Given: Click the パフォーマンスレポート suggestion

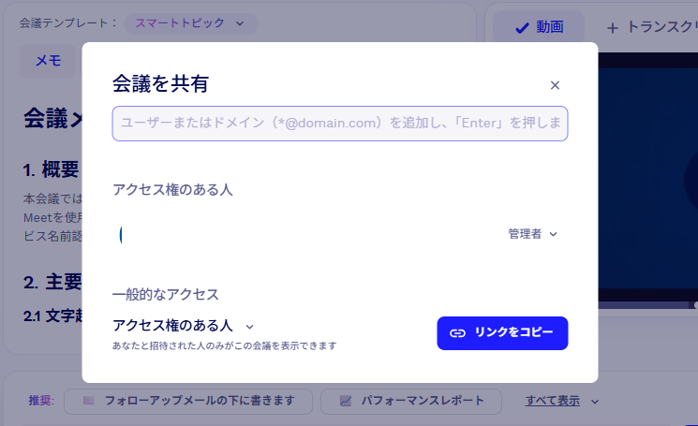Looking at the screenshot, I should [411, 401].
